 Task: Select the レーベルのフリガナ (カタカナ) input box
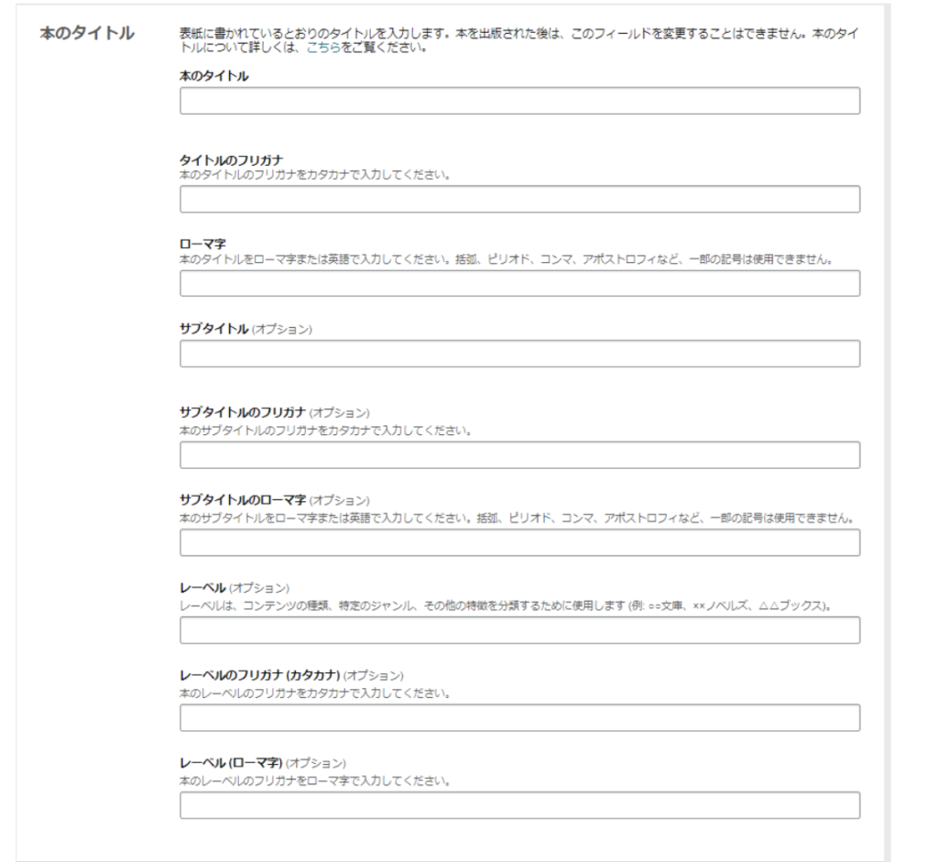click(519, 717)
